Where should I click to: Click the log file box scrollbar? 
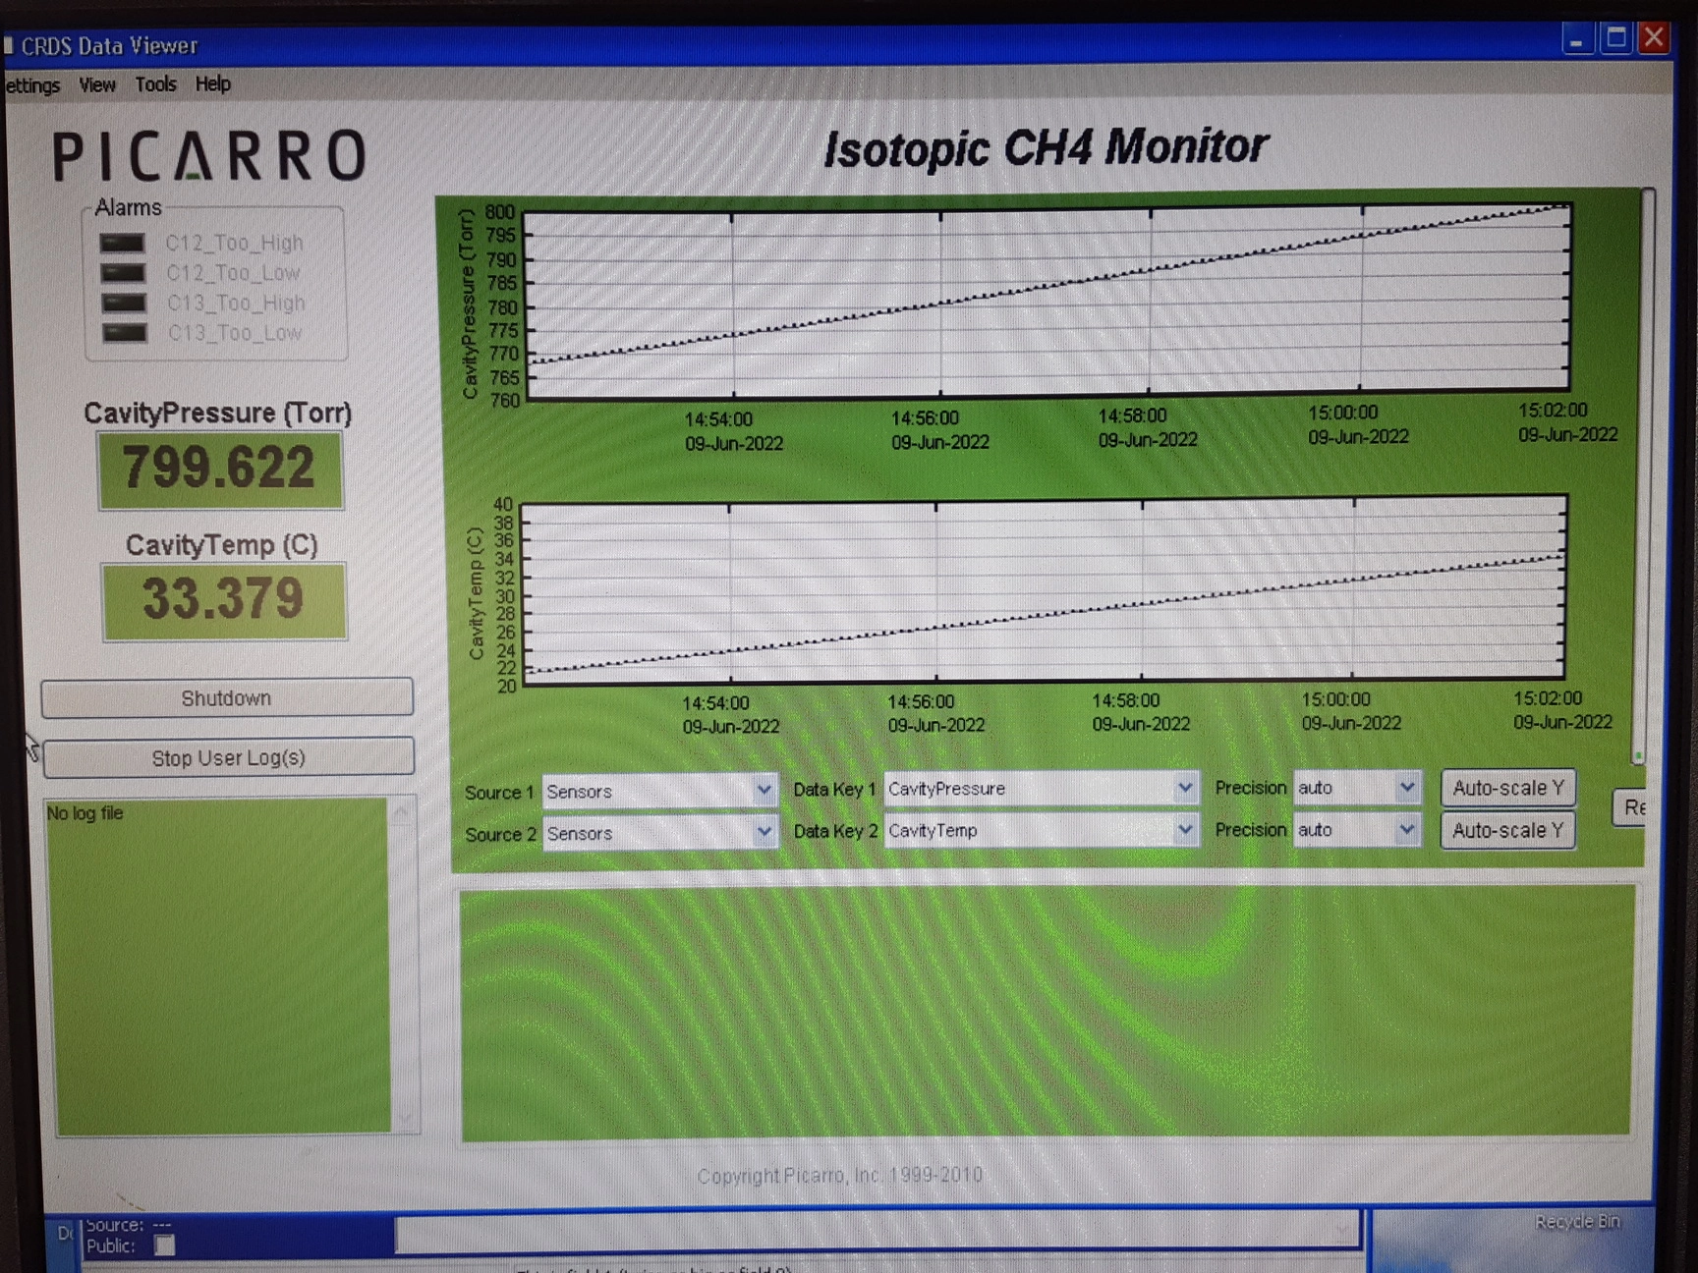point(403,966)
